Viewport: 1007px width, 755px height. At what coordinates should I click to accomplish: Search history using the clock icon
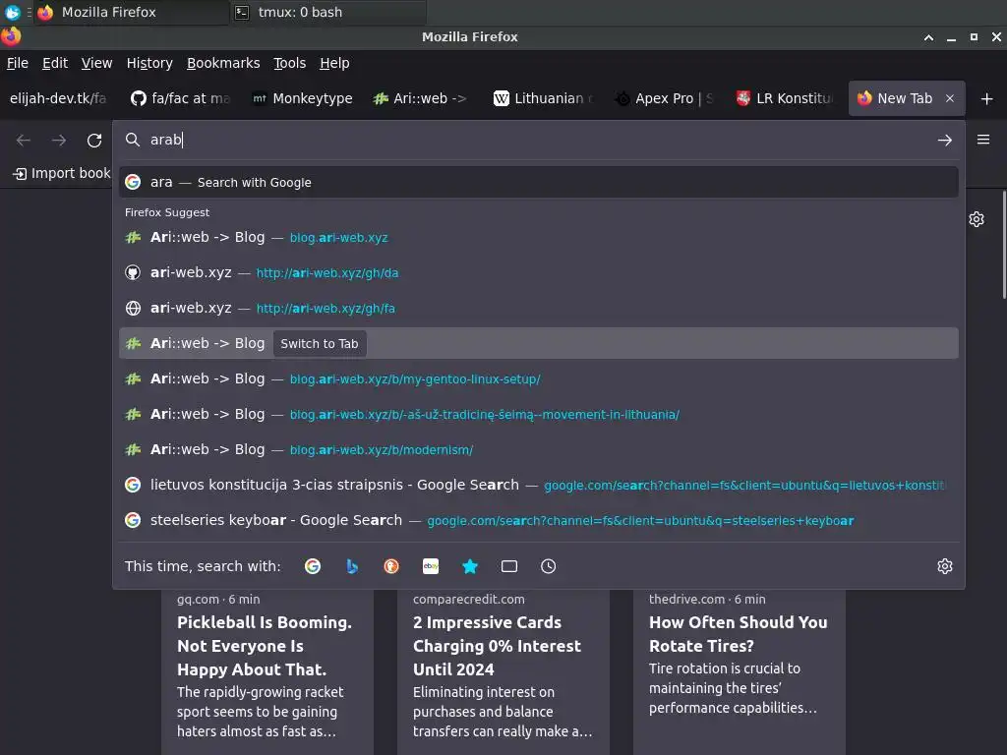pyautogui.click(x=549, y=566)
